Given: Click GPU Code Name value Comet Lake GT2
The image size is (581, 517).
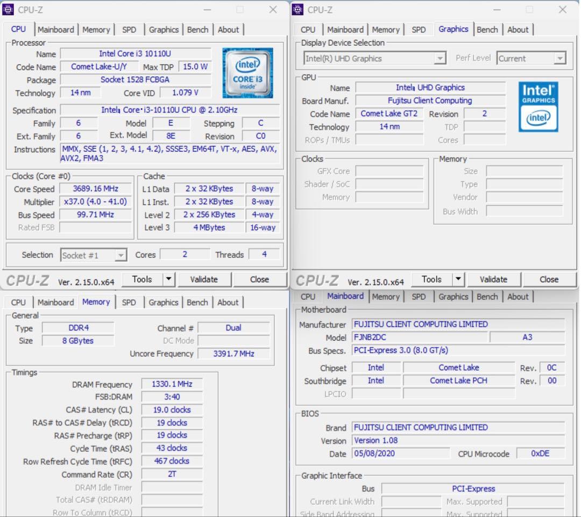Looking at the screenshot, I should point(389,113).
